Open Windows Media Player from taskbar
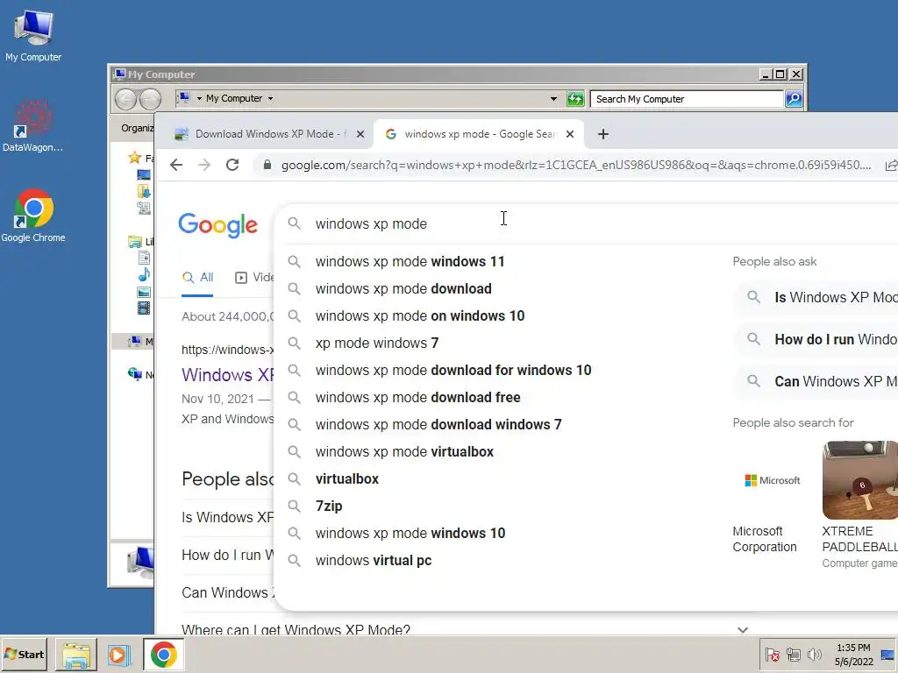898x673 pixels. click(x=118, y=655)
